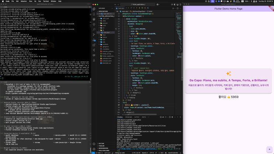Screen dimensions: 274x154
Task: Select the main.dart editor tab
Action: [120, 8]
